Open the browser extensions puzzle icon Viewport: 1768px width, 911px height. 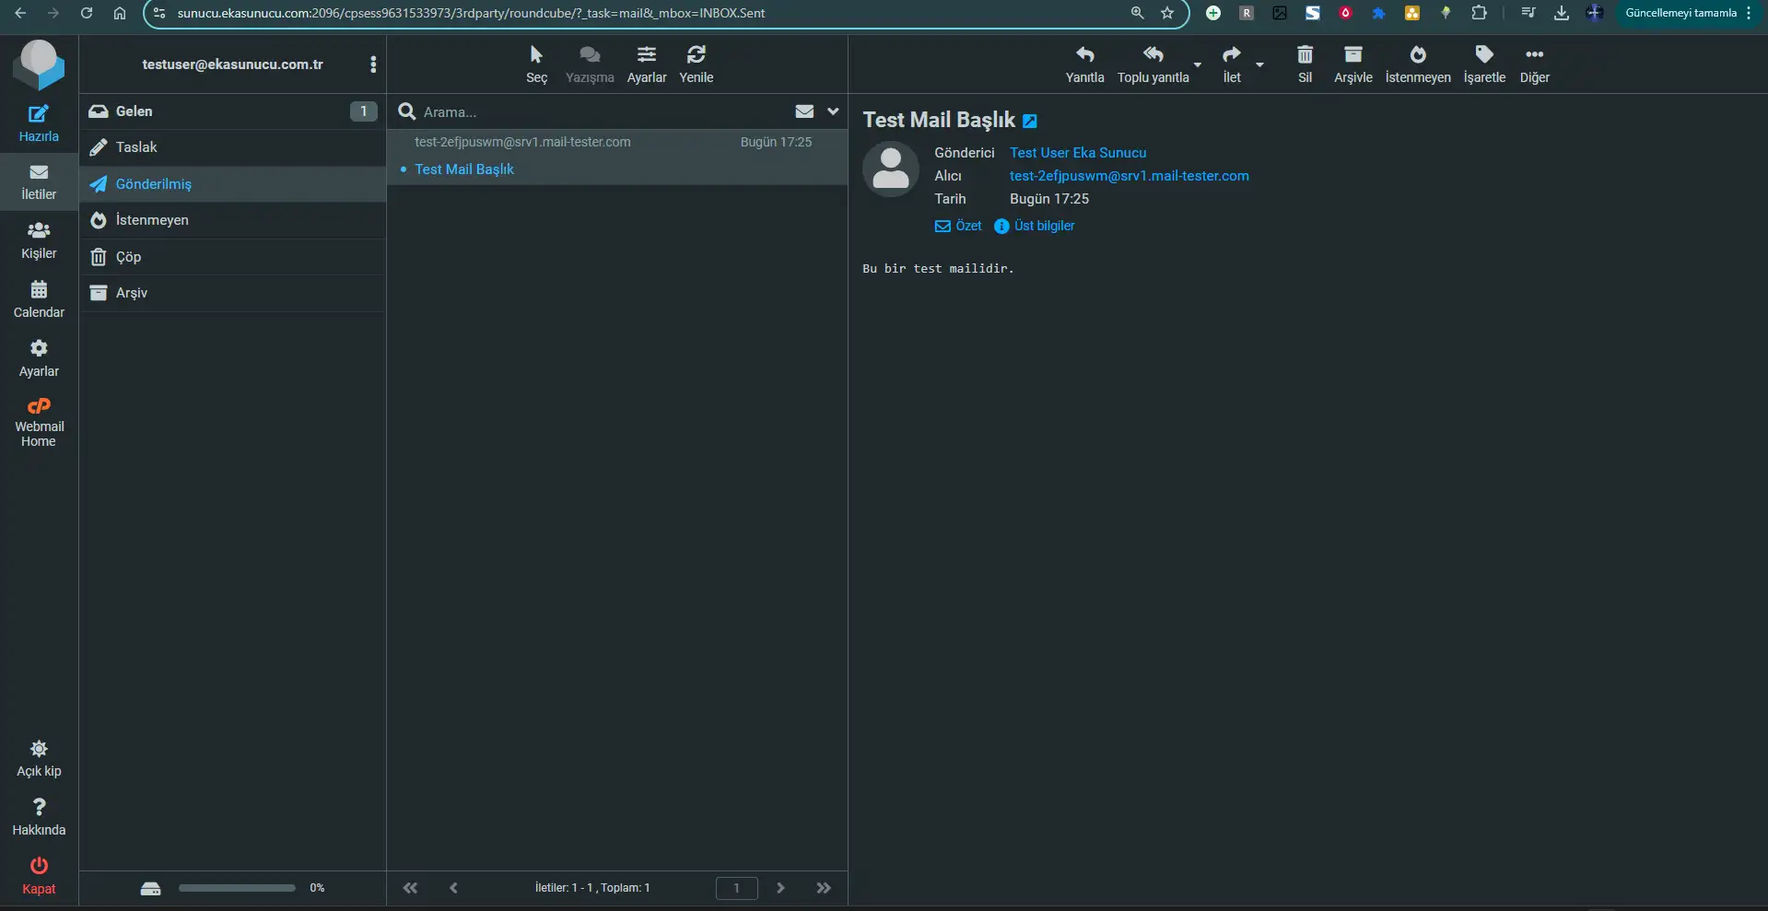click(x=1479, y=13)
